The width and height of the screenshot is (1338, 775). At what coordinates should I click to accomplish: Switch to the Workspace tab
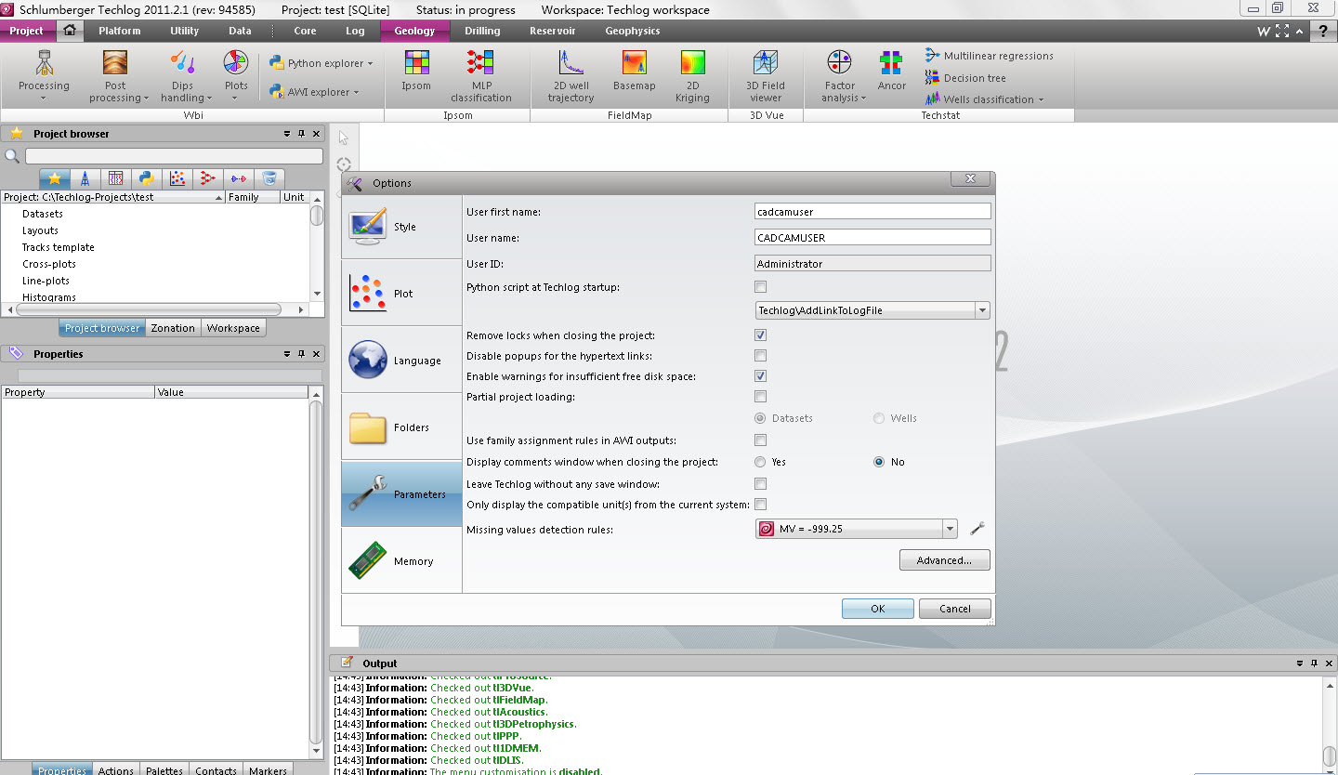coord(233,328)
